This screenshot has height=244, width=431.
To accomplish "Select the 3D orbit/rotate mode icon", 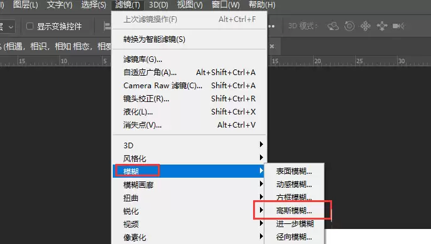I will pos(333,26).
